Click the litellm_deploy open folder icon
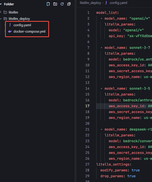Screen dimensions: 152x182 coord(5,19)
